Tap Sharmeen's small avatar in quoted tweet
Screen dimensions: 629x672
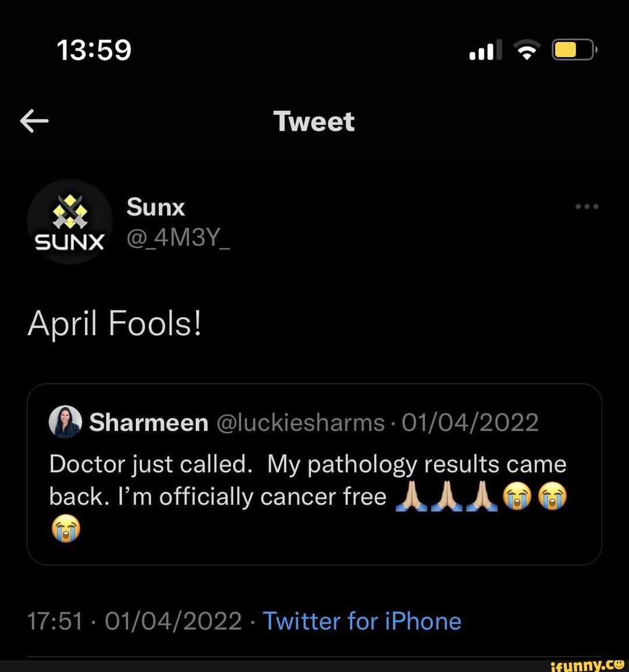(x=65, y=421)
